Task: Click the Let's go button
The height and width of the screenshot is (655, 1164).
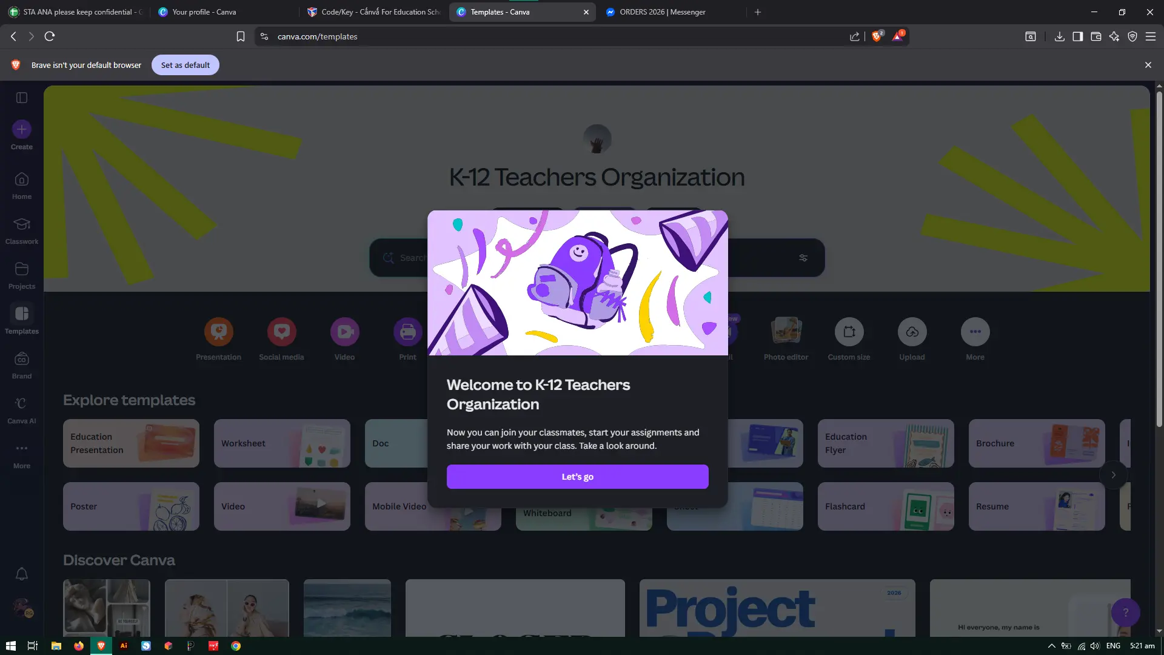Action: 578,477
